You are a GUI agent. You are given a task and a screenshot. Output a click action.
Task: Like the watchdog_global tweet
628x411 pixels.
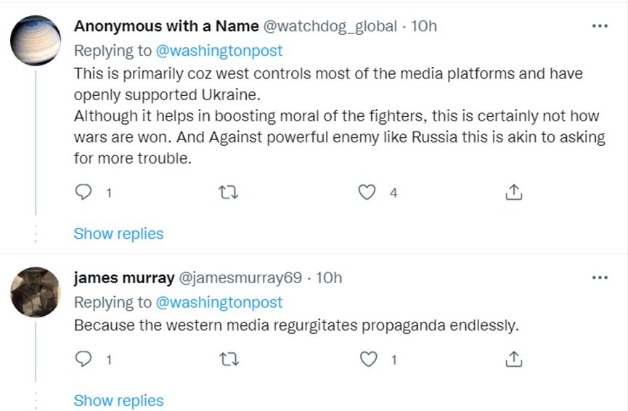369,192
